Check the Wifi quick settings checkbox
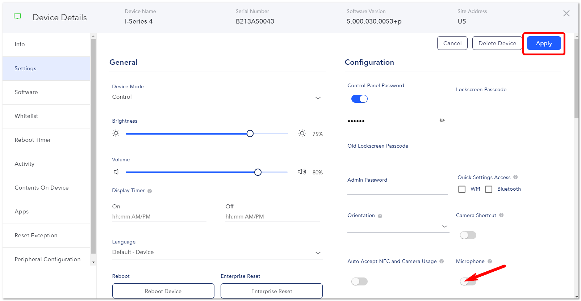This screenshot has width=581, height=301. [x=462, y=189]
